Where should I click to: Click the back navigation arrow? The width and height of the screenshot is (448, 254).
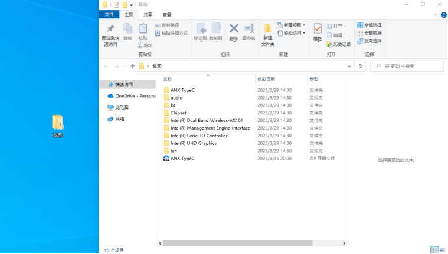106,66
